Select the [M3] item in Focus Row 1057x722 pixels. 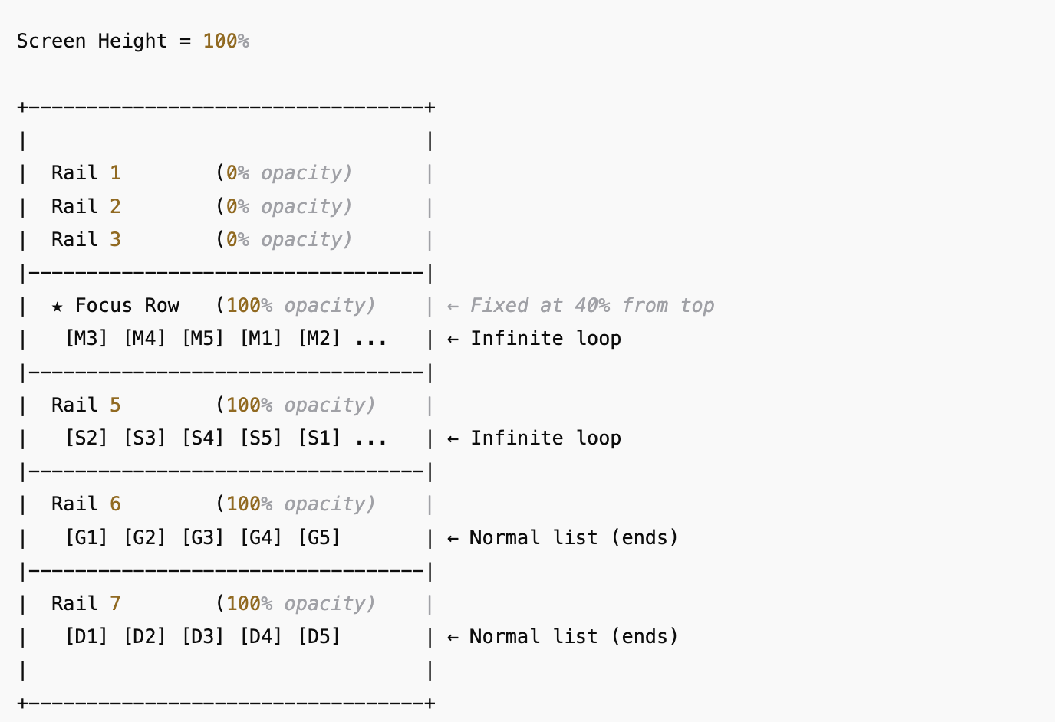[x=87, y=339]
